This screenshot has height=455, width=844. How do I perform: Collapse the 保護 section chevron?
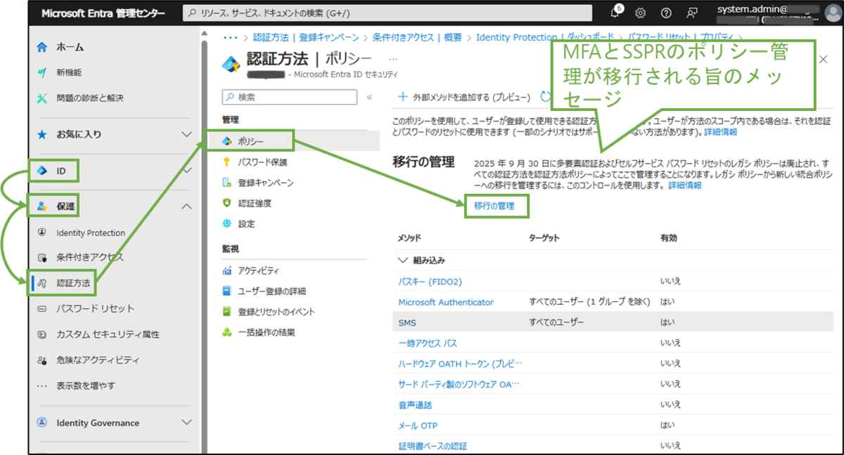pos(186,206)
